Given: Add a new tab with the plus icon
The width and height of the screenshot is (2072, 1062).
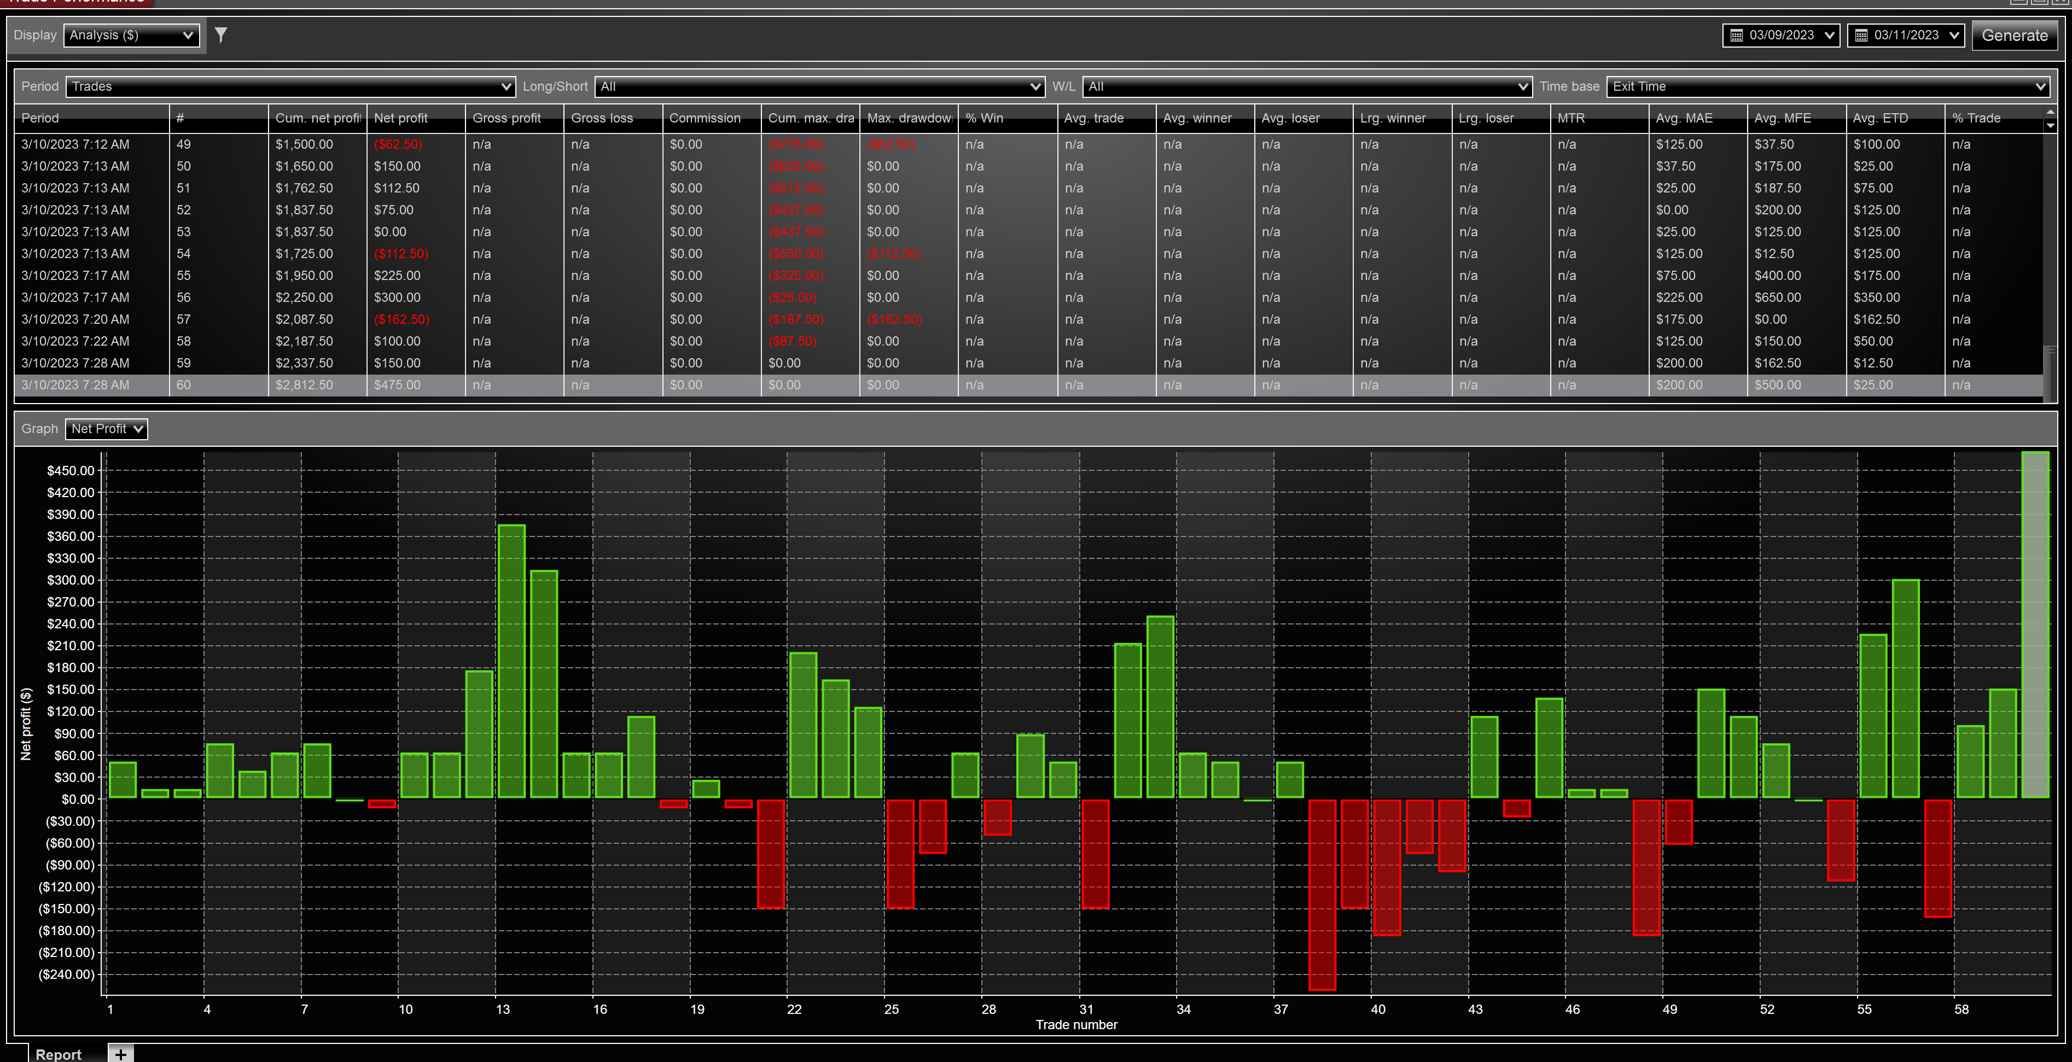Looking at the screenshot, I should tap(121, 1053).
